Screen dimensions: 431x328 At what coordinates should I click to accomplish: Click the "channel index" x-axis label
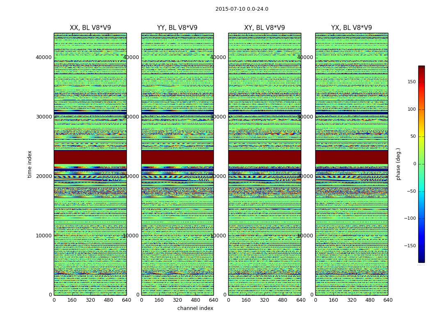click(195, 308)
